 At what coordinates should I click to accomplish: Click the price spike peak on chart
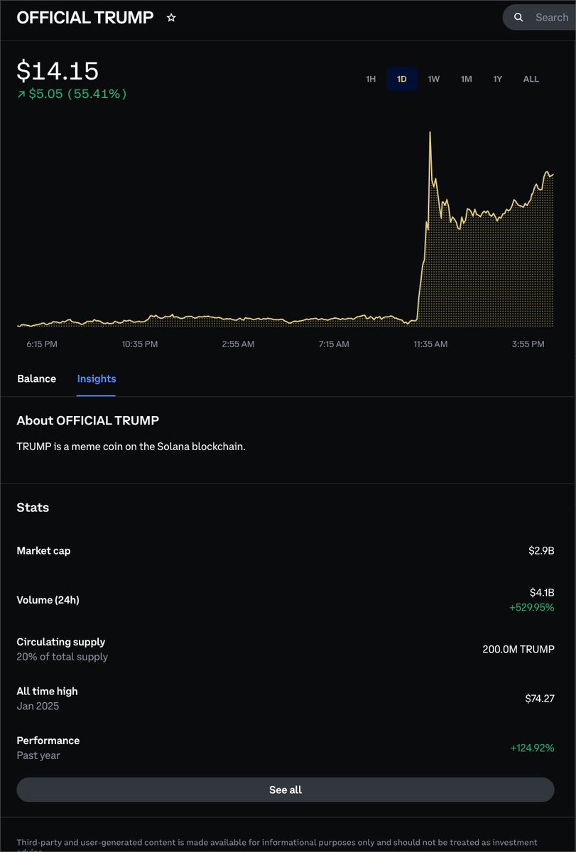(x=430, y=133)
